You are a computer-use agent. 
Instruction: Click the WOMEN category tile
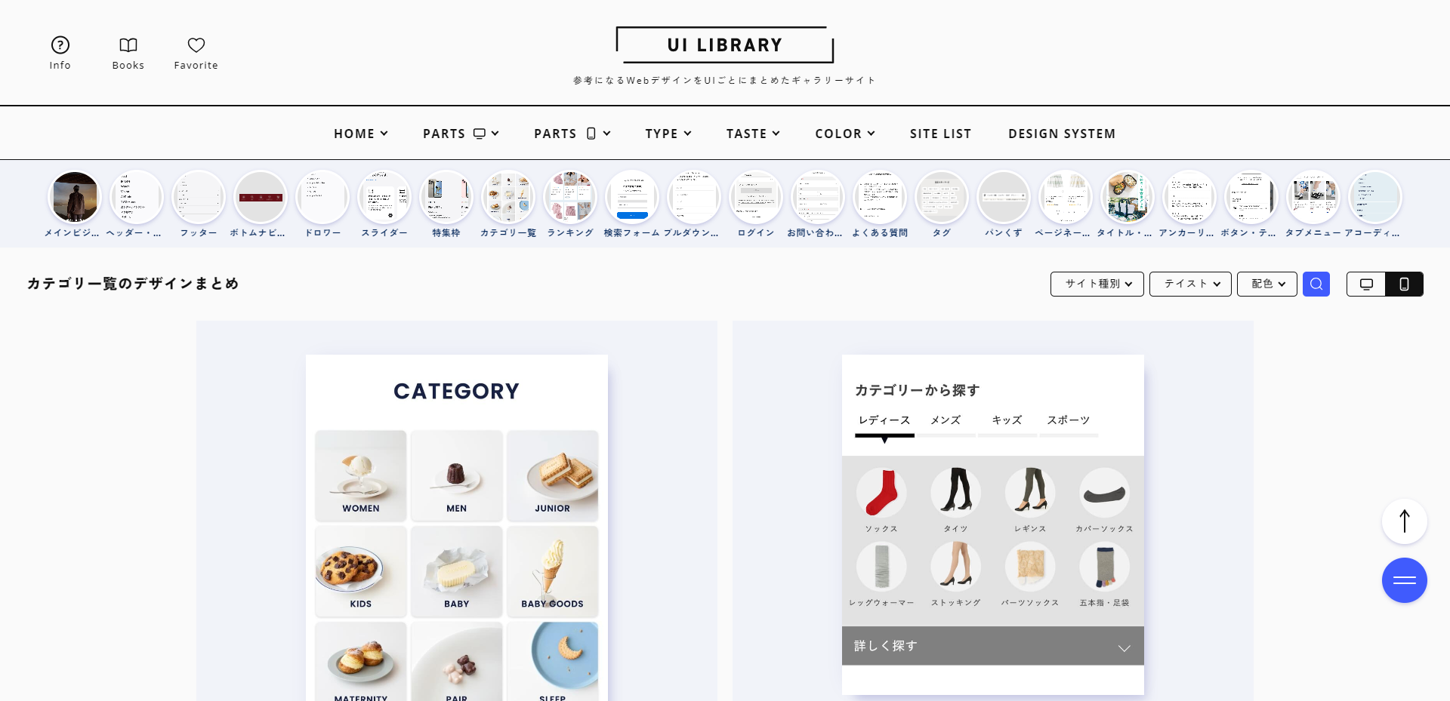point(361,476)
